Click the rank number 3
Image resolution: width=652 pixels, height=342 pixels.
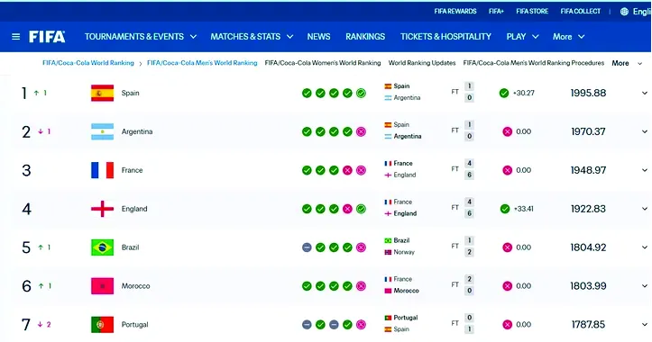pos(26,170)
